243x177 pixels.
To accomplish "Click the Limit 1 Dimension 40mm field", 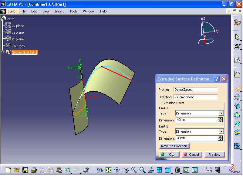I will coord(197,120).
